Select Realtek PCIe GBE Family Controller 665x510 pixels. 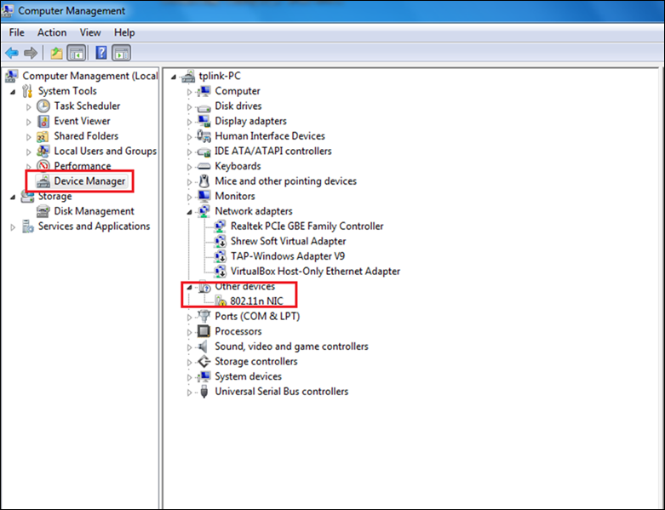tap(307, 226)
